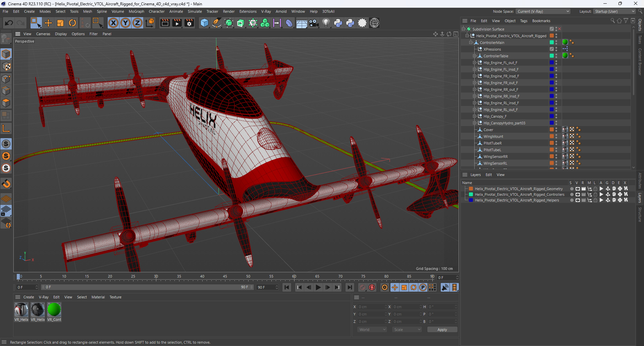
Task: Open Node Space dropdown
Action: click(x=543, y=11)
